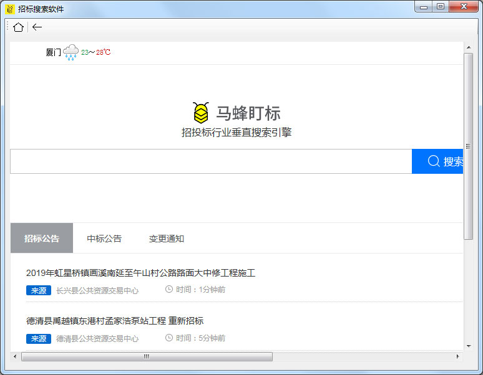Click the blue 搜索 search button
The width and height of the screenshot is (483, 375).
click(x=437, y=161)
